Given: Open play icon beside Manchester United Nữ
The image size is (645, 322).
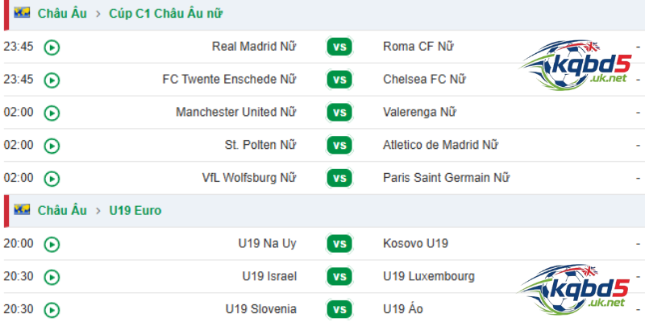Looking at the screenshot, I should (52, 113).
